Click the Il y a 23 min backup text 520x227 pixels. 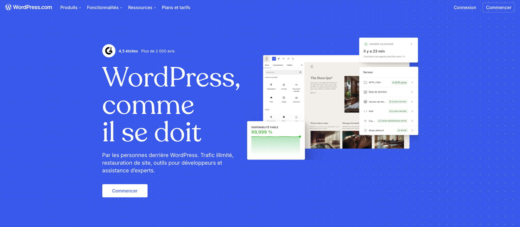click(374, 51)
